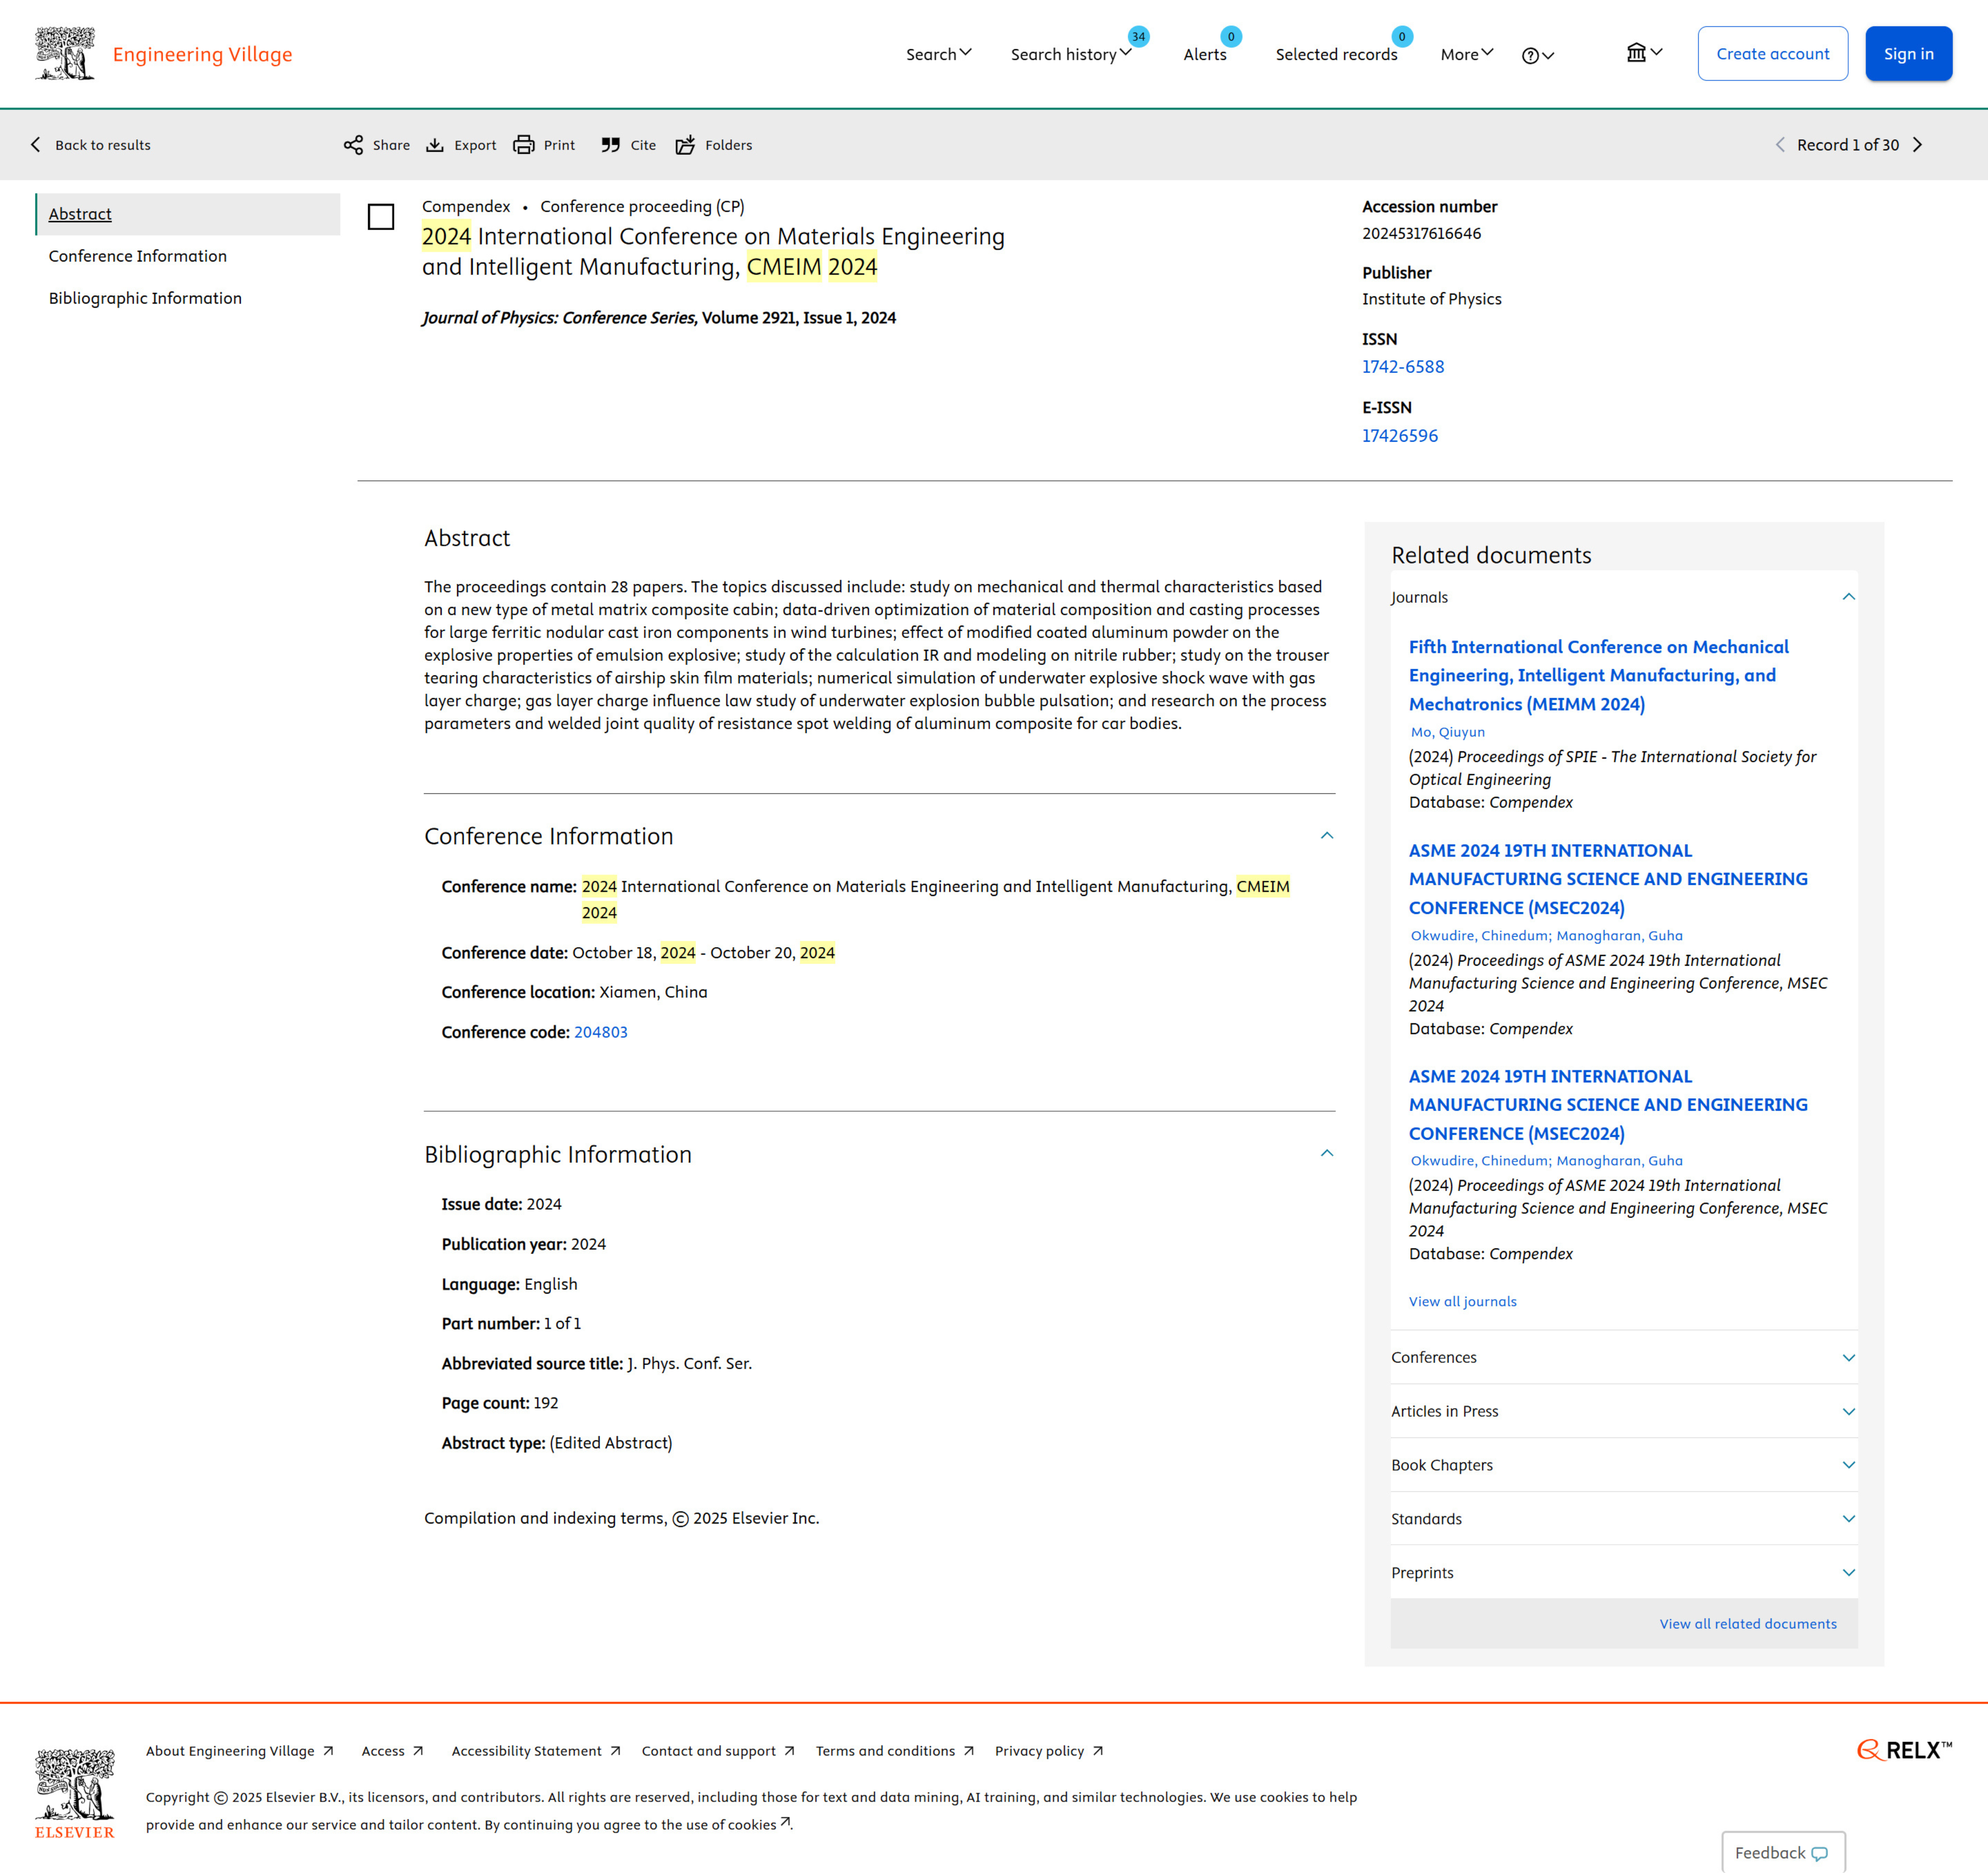Click the Export download icon

(435, 145)
